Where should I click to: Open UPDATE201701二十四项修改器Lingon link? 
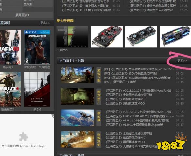tap(139, 116)
